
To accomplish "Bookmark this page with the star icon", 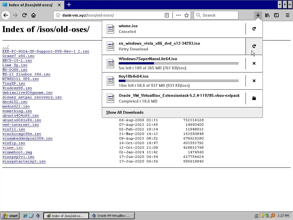I will coord(187,15).
